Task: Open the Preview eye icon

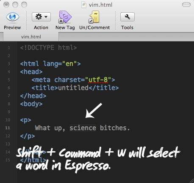Action: (x=12, y=17)
